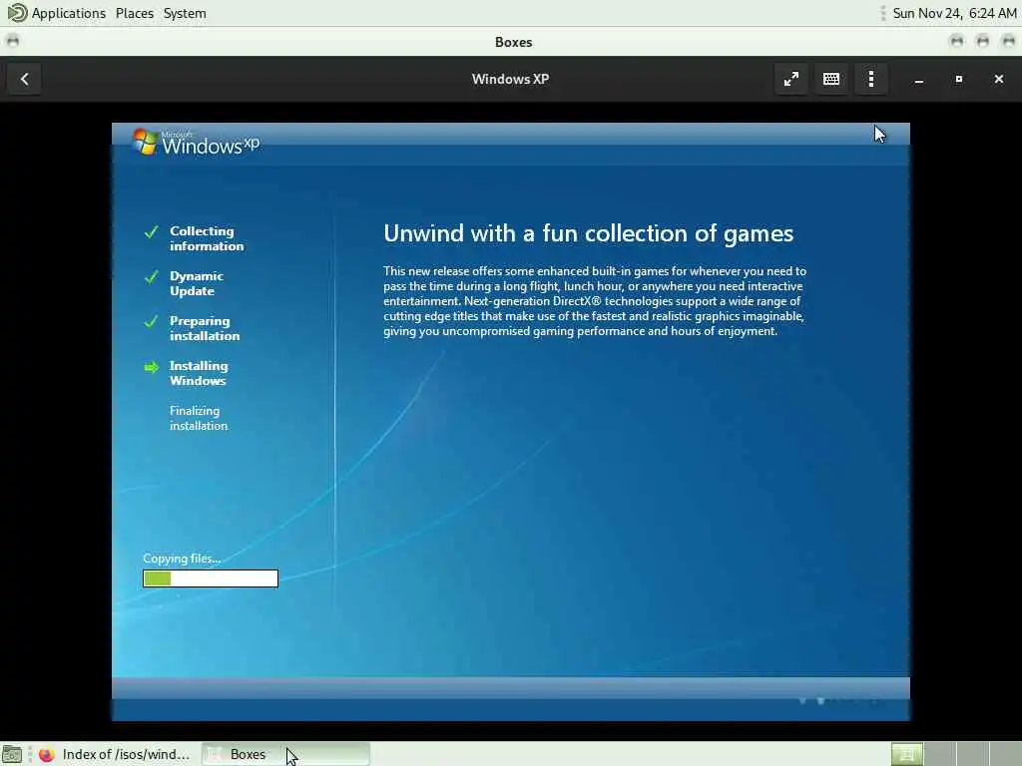Open the Applications menu

69,13
